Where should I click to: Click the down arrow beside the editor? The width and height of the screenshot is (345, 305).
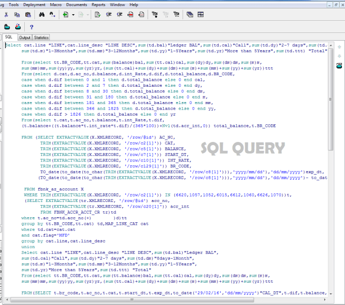(339, 56)
